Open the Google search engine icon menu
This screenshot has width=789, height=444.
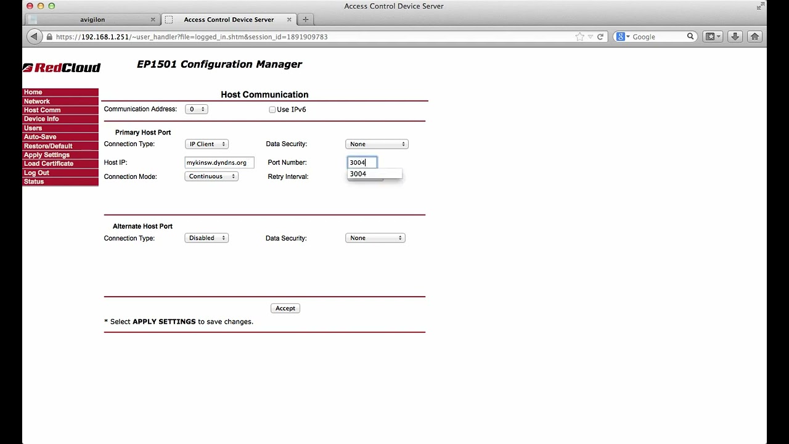pyautogui.click(x=623, y=37)
